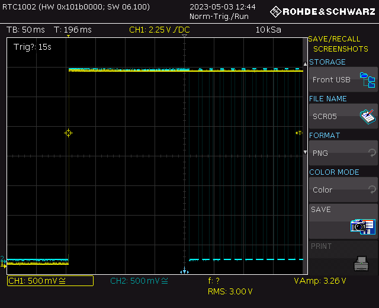Select the yellow trigger crosshair marker
The height and width of the screenshot is (308, 379).
69,133
